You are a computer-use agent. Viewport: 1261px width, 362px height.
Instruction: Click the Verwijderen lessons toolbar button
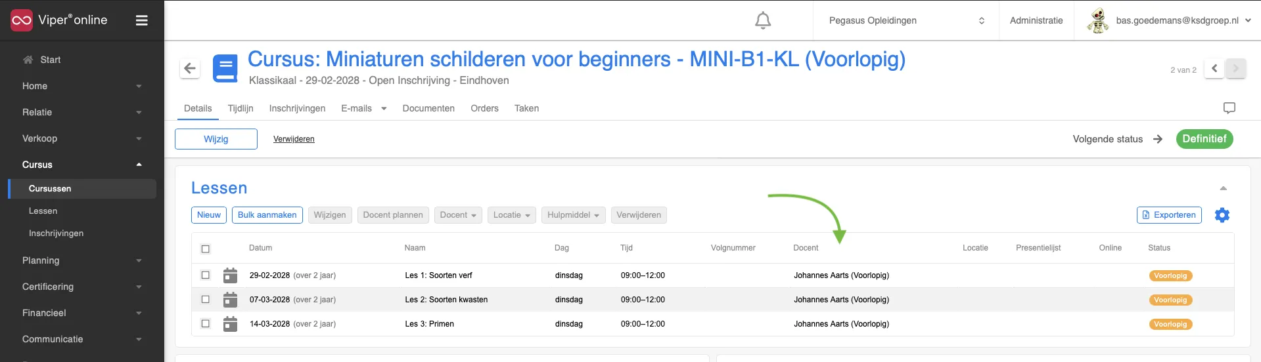(x=639, y=215)
